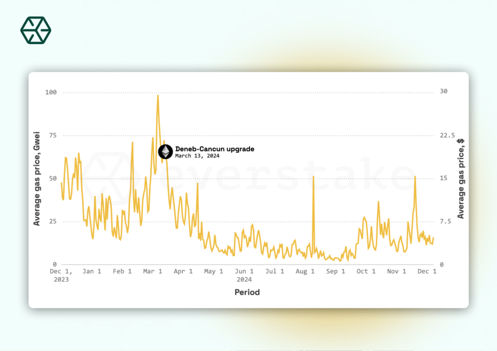Click the 'May 1' x-axis label
This screenshot has height=351, width=497.
214,271
